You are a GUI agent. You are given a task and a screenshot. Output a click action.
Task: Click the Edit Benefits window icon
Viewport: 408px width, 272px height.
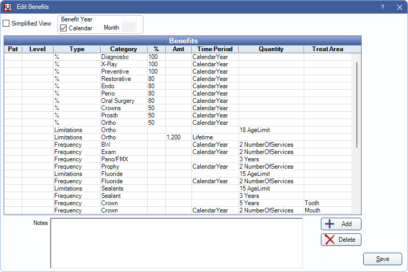click(x=8, y=7)
